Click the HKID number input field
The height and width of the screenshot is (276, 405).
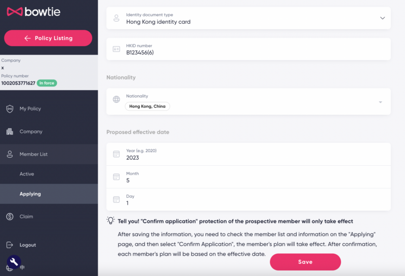248,52
